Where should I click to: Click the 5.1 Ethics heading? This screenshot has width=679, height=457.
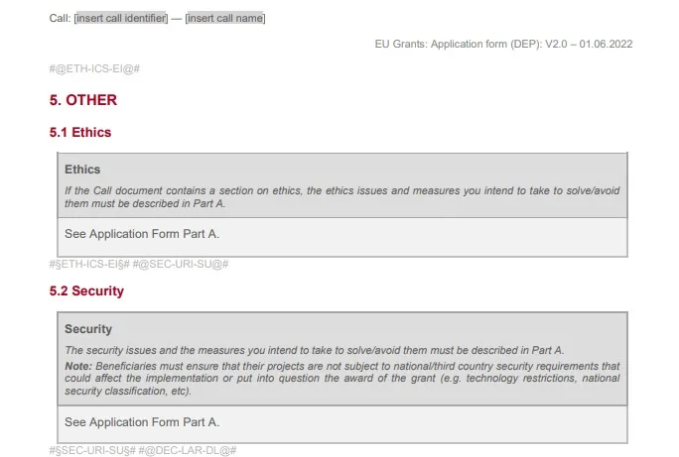(x=80, y=132)
